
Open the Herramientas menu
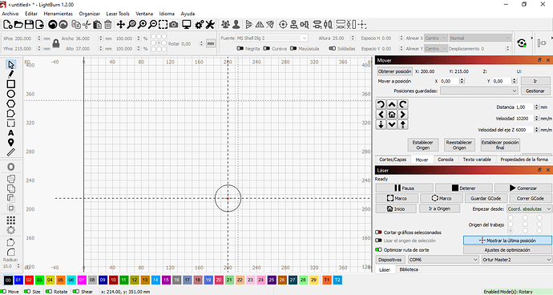[x=59, y=14]
